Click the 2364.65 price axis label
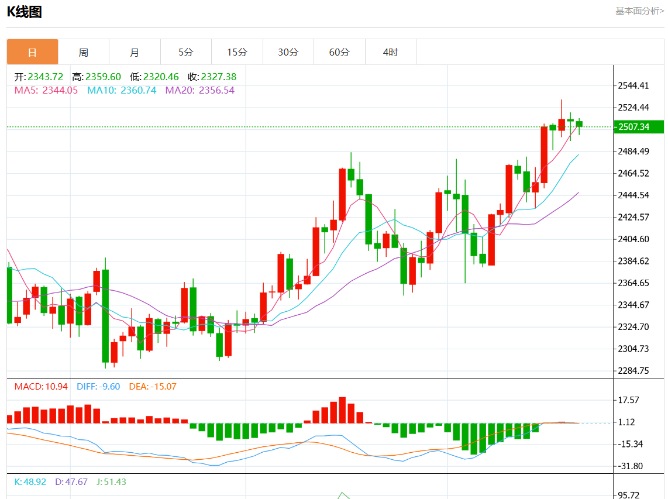Image resolution: width=668 pixels, height=499 pixels. pos(633,283)
